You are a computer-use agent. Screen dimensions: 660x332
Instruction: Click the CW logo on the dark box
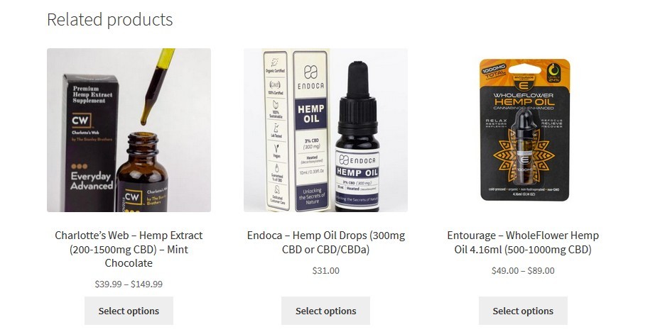80,121
